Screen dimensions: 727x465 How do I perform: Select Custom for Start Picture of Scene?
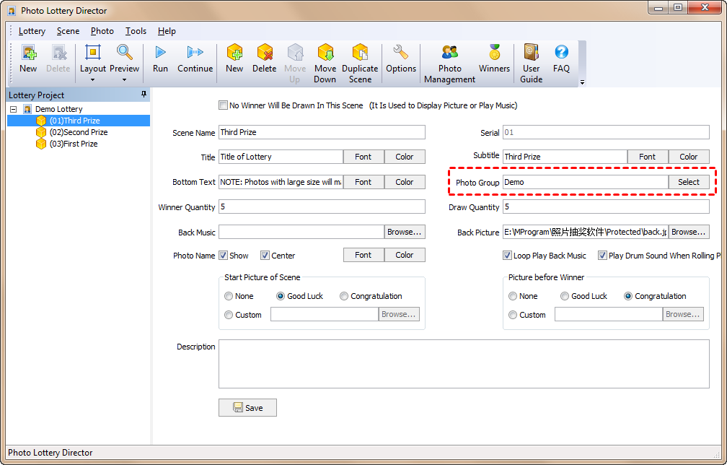click(229, 315)
